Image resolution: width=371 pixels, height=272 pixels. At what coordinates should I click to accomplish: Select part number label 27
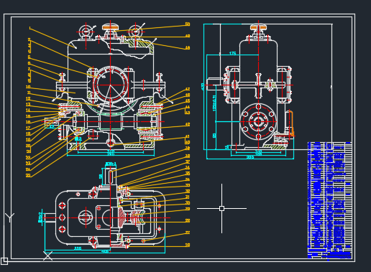click(x=188, y=233)
